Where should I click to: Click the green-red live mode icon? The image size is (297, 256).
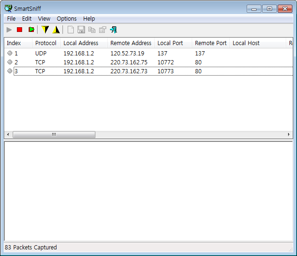tap(31, 30)
